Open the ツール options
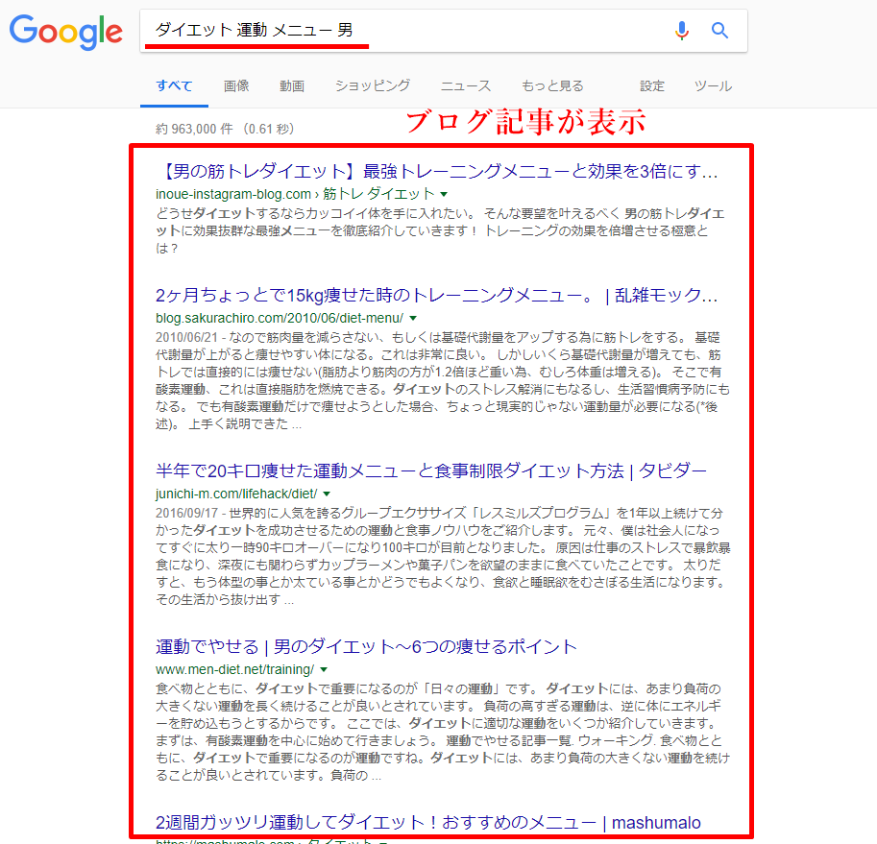 (713, 85)
